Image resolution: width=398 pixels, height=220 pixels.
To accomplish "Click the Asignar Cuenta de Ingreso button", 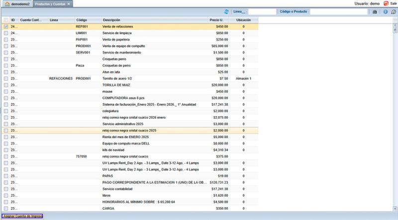I will tap(22, 216).
